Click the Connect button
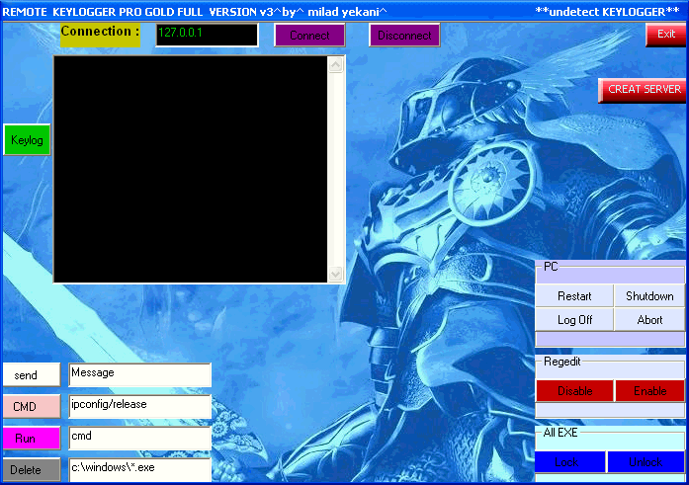689x485 pixels. click(x=309, y=36)
